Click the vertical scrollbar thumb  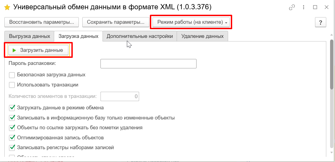[x=332, y=64]
